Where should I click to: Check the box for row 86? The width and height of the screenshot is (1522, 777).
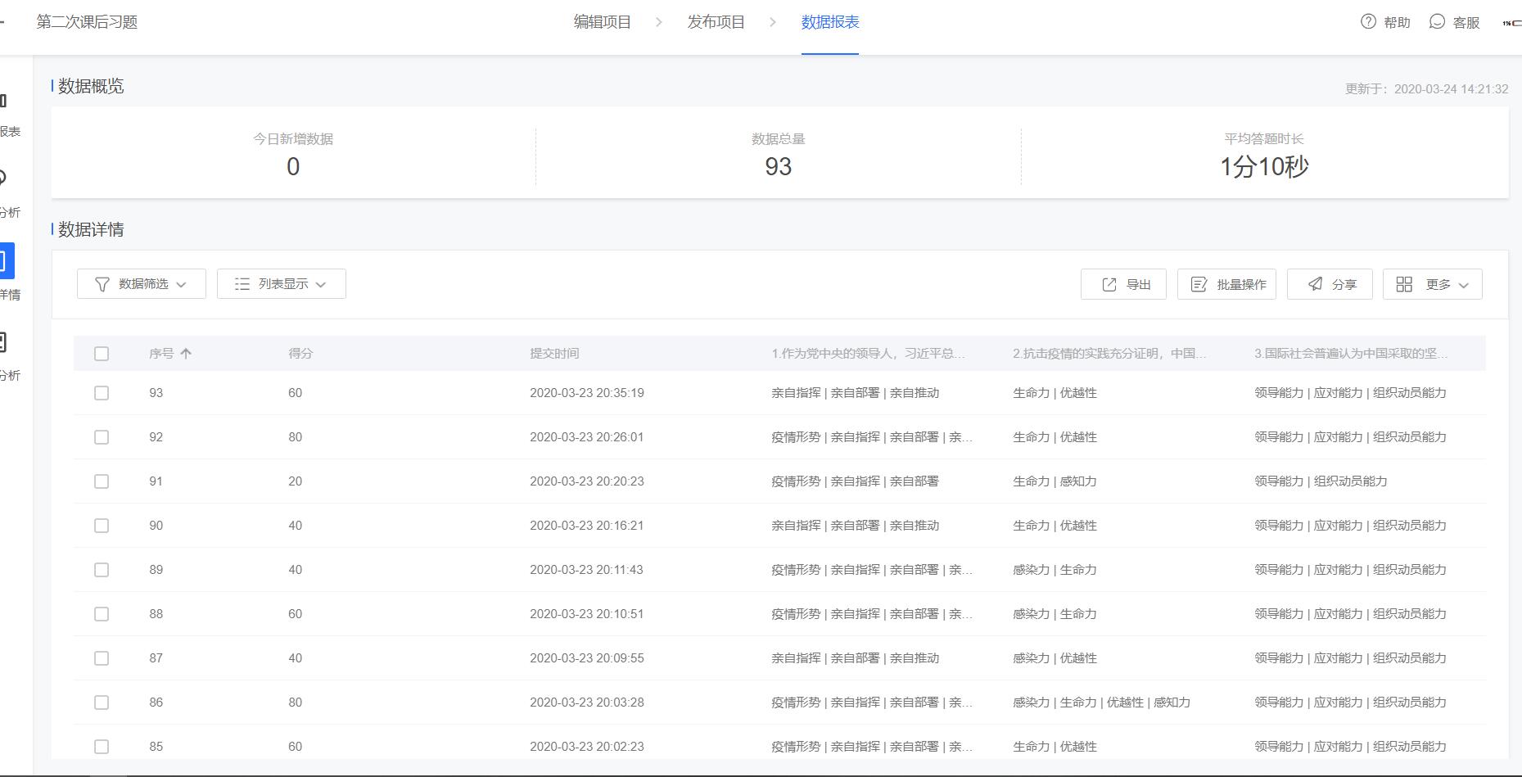click(x=102, y=702)
